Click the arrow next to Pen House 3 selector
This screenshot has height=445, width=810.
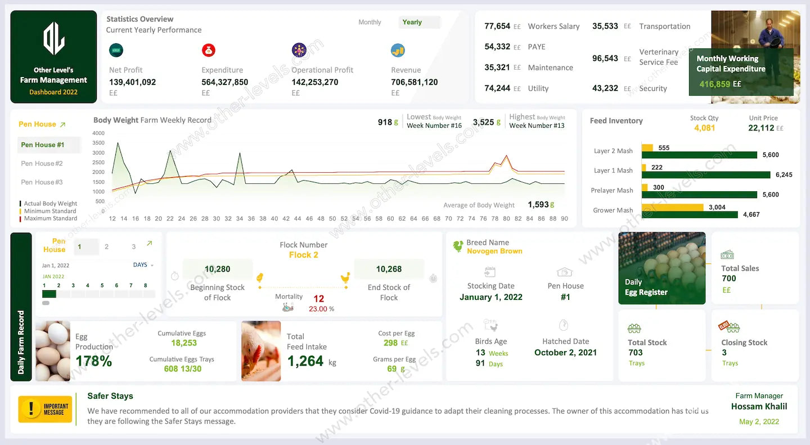tap(149, 244)
